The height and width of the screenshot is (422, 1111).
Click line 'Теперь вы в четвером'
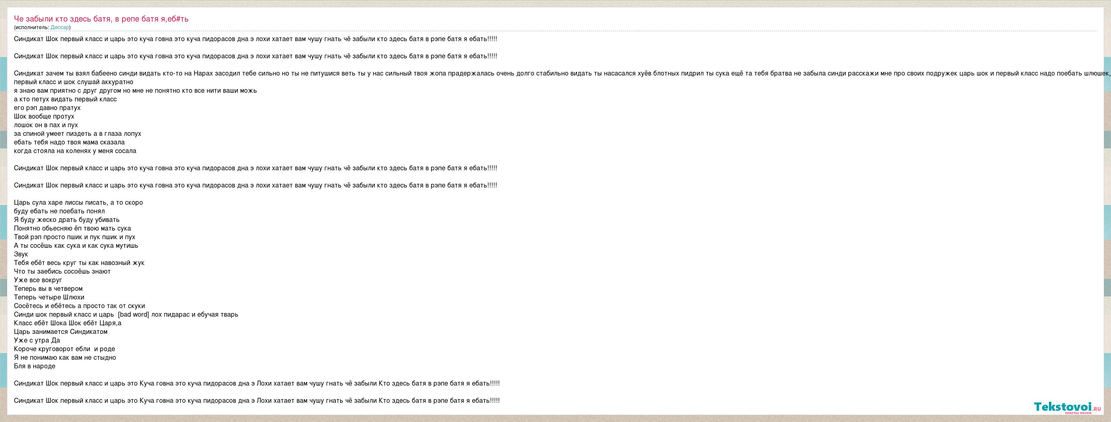(x=48, y=289)
